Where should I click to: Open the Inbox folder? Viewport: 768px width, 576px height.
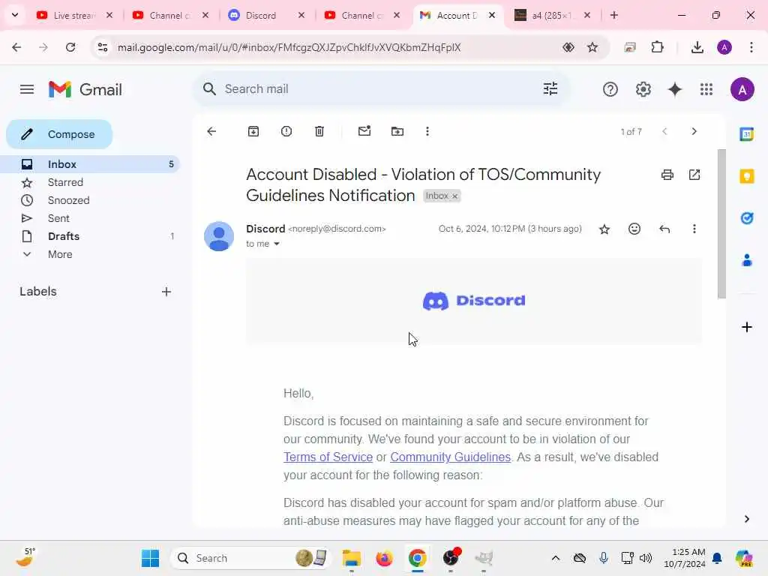[x=90, y=164]
